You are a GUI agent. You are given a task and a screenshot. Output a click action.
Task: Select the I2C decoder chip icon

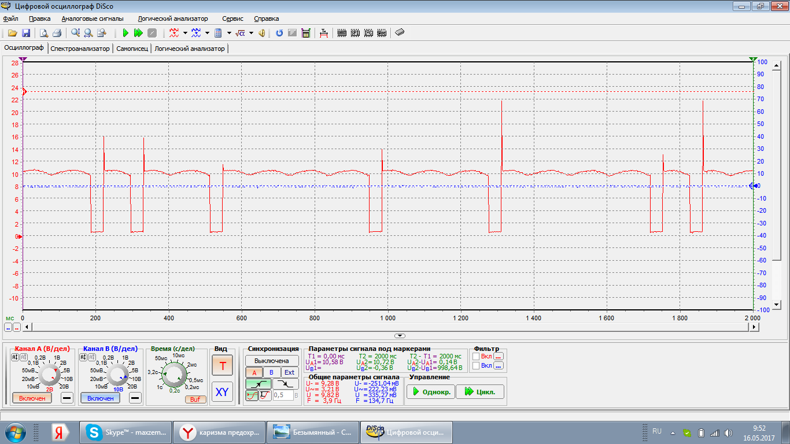click(x=368, y=33)
